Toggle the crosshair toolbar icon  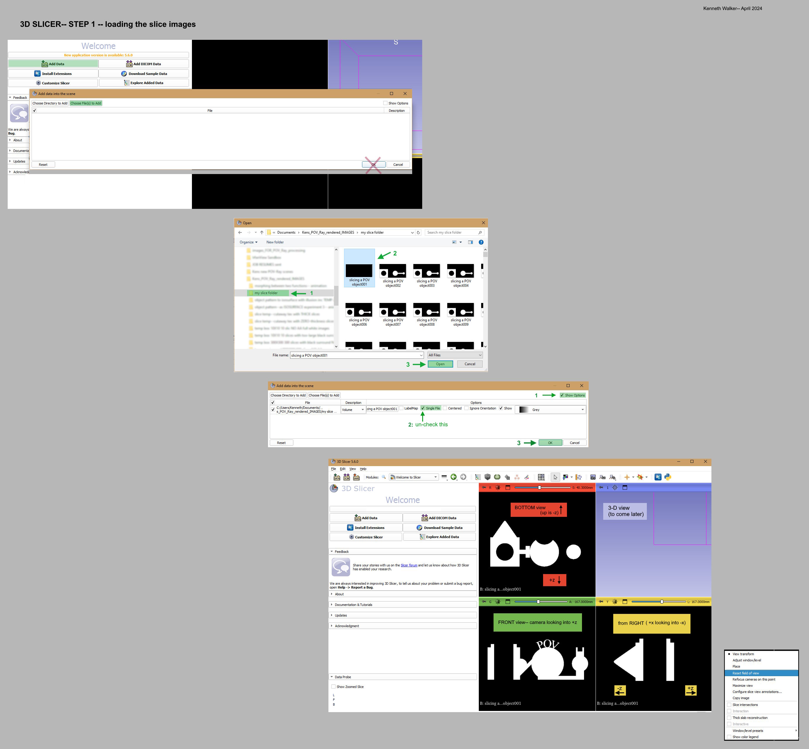(627, 477)
